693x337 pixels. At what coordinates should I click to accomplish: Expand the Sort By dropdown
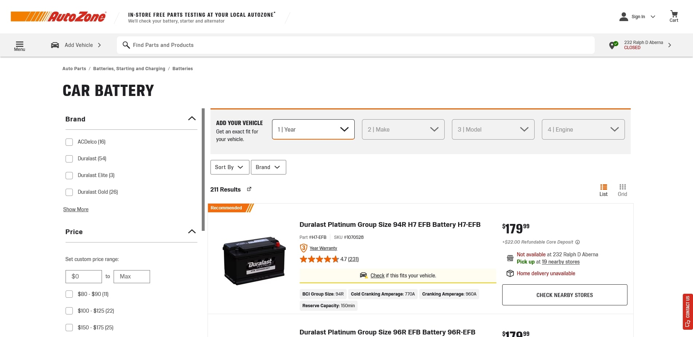[229, 167]
